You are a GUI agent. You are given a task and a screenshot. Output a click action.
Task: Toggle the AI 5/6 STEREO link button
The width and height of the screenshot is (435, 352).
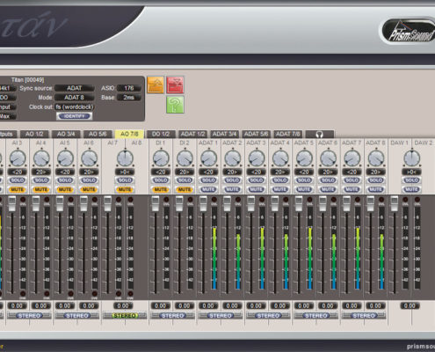tap(77, 316)
